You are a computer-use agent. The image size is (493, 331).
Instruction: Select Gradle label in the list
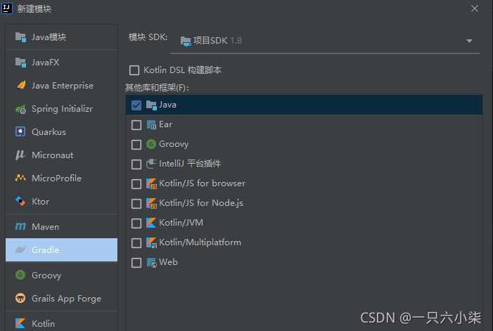click(x=45, y=250)
